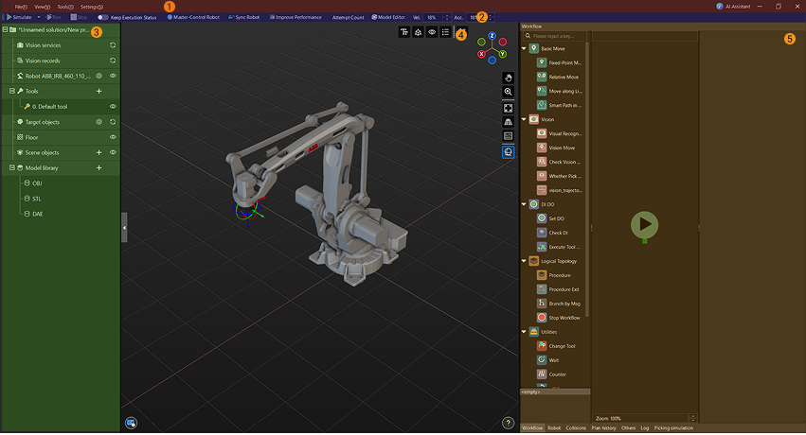This screenshot has width=806, height=435.
Task: Click the fit-to-view icon in viewport
Action: pyautogui.click(x=509, y=108)
